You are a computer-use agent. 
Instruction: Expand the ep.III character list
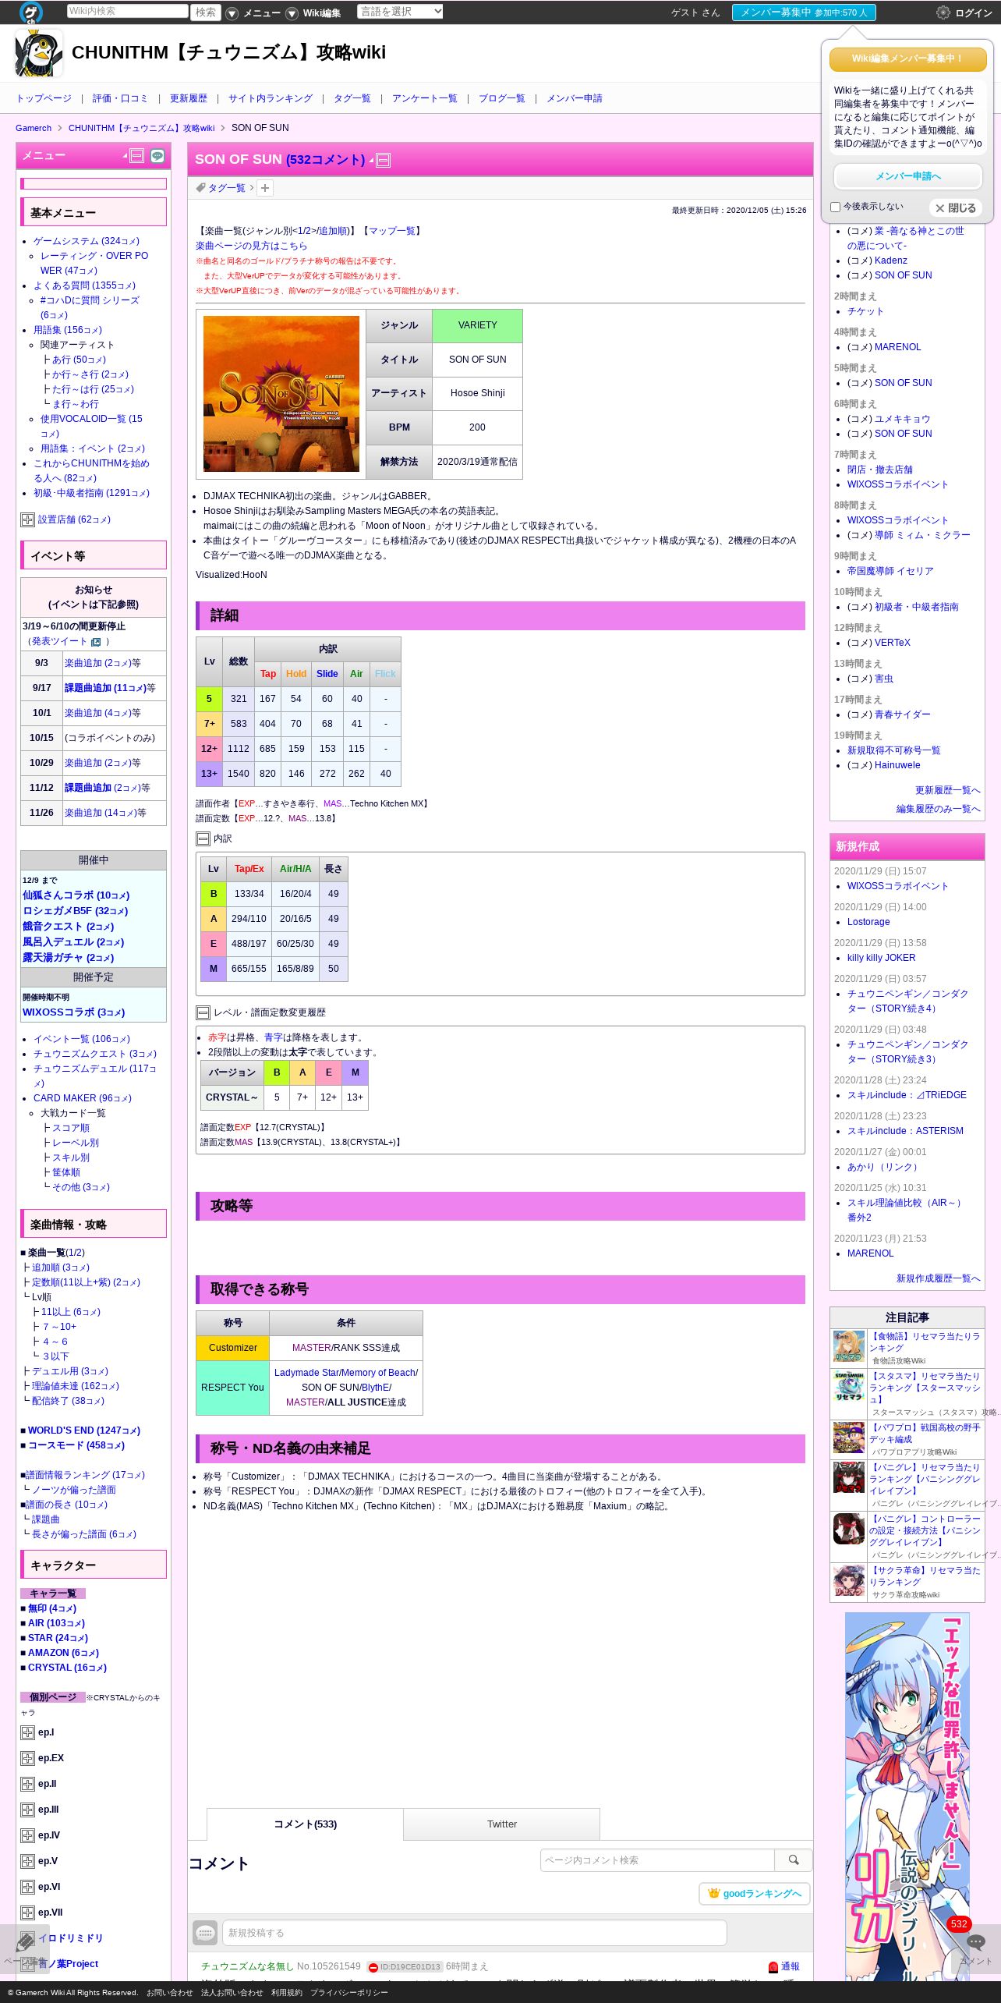[x=27, y=1810]
